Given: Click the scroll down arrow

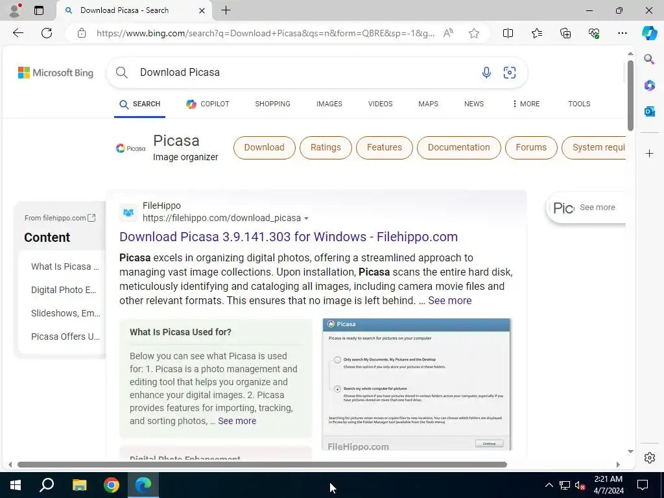Looking at the screenshot, I should tap(630, 451).
